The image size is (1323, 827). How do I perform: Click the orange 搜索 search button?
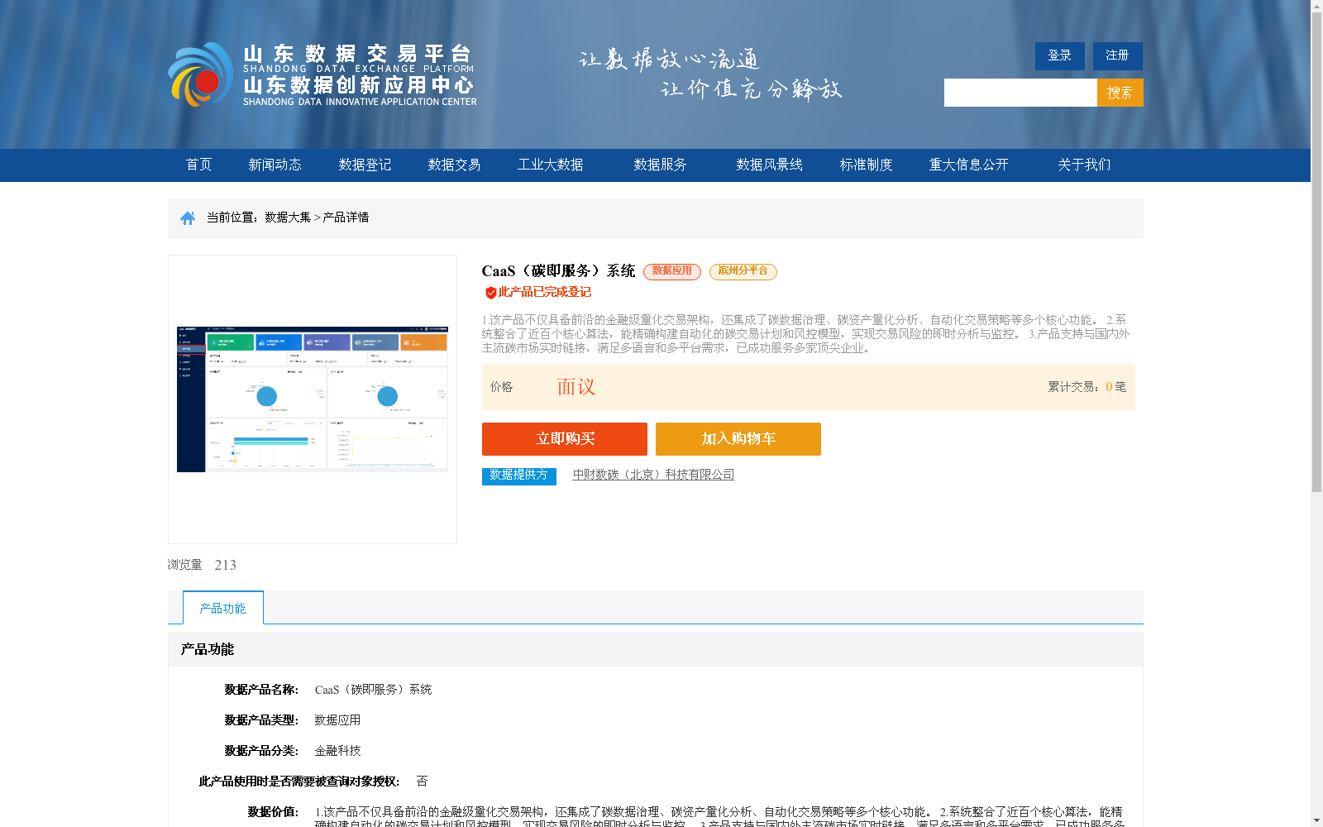(1120, 93)
